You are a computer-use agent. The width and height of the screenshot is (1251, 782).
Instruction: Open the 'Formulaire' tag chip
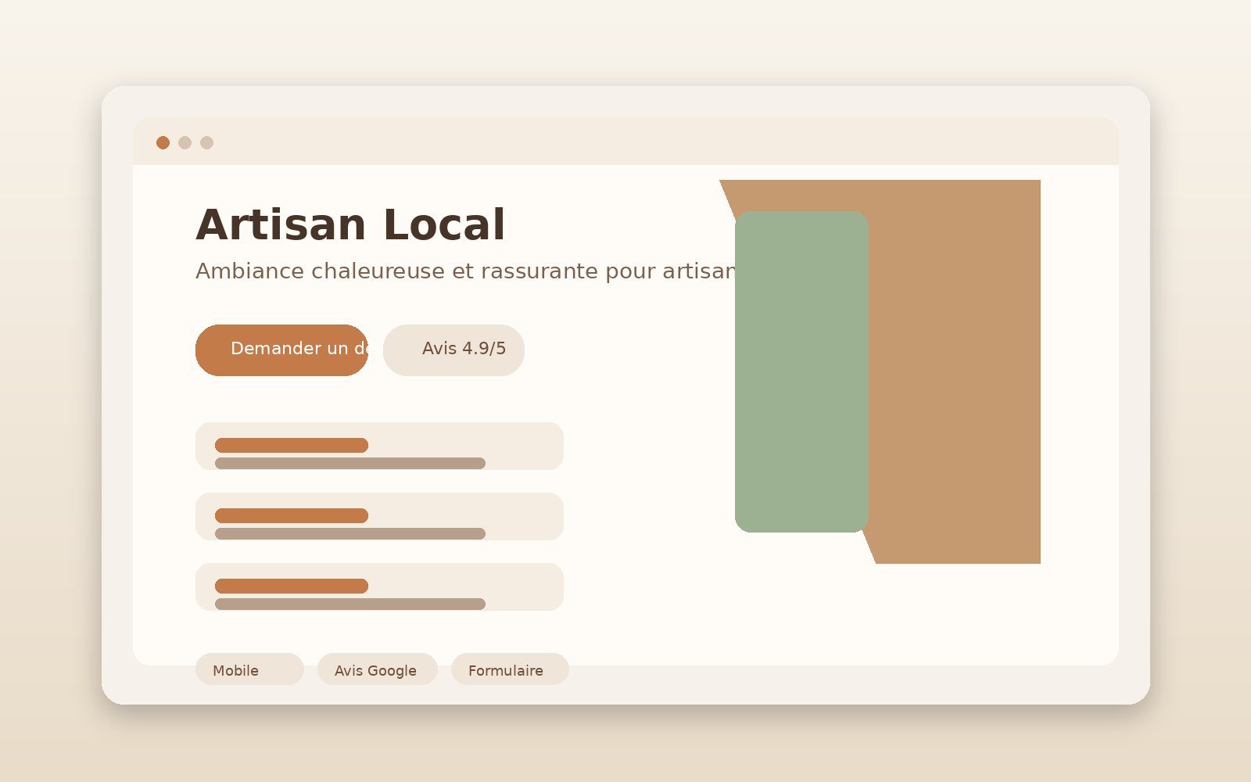coord(509,669)
